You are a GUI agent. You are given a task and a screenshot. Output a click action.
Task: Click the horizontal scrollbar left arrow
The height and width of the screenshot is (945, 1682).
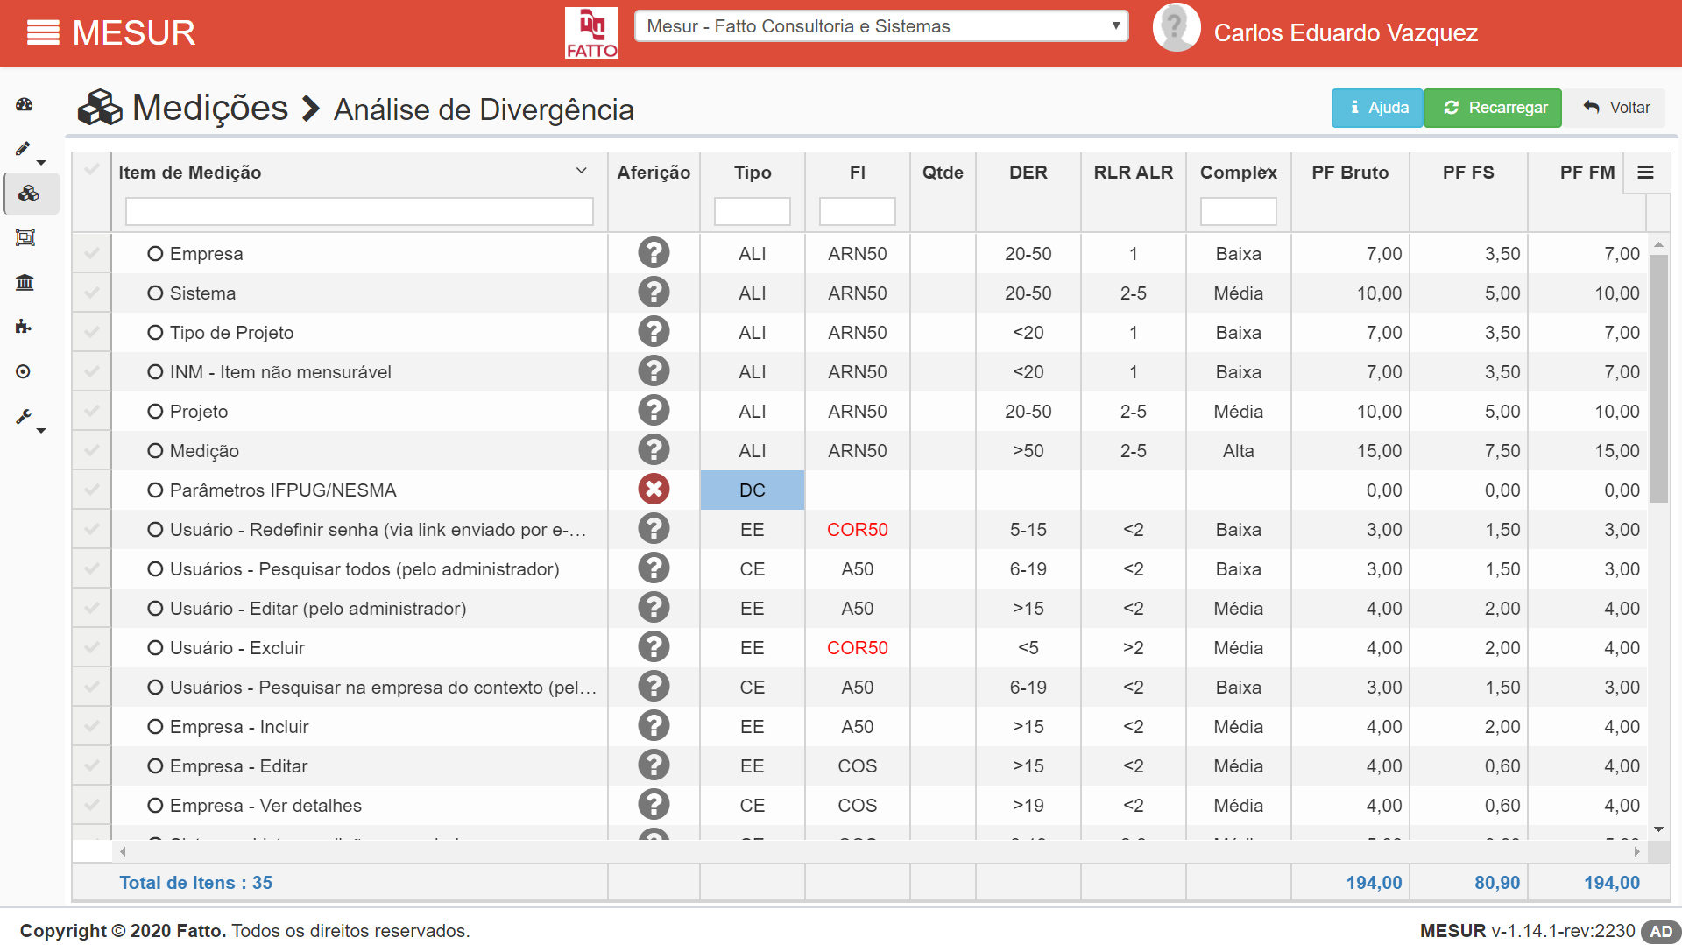click(x=123, y=851)
